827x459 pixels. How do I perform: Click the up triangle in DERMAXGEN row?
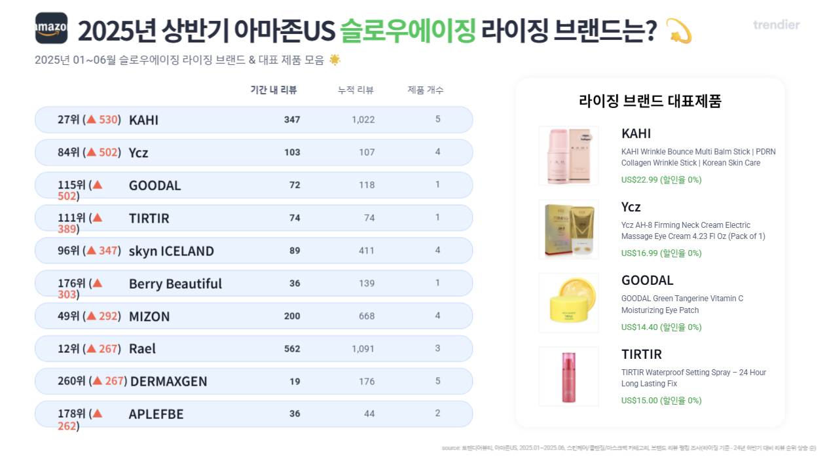[98, 380]
